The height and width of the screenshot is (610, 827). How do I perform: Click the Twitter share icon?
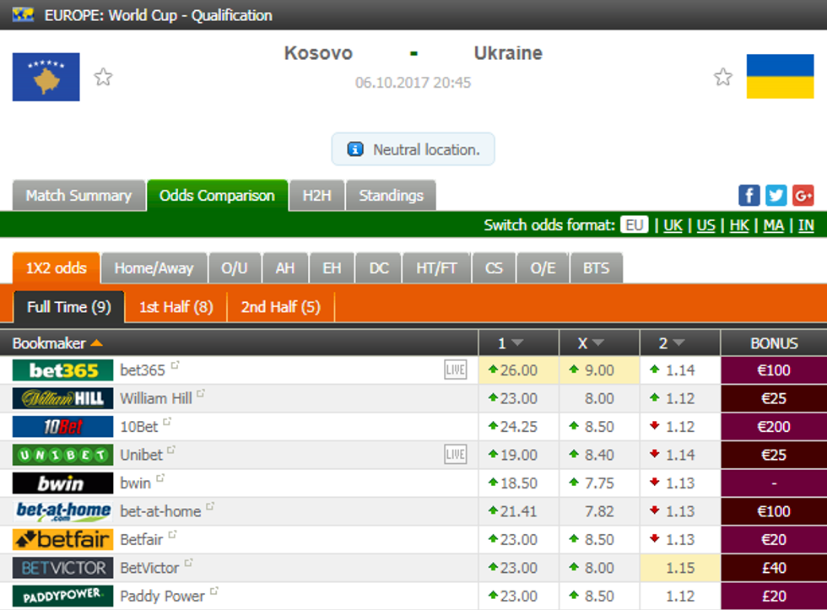(x=776, y=196)
